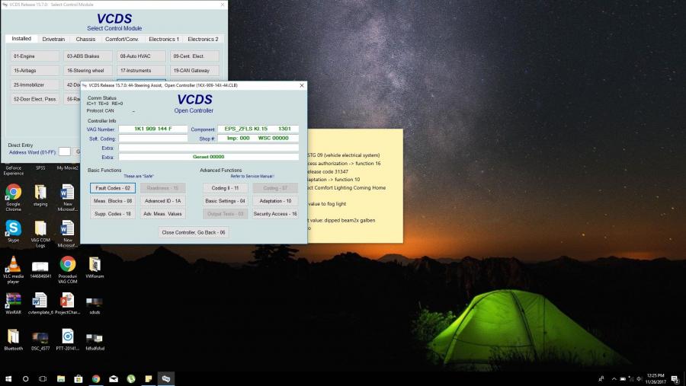Open the Electronics 1 tab
This screenshot has height=386, width=686.
[163, 39]
